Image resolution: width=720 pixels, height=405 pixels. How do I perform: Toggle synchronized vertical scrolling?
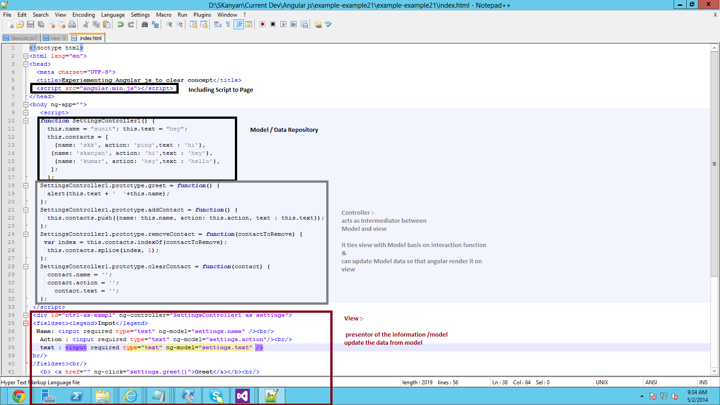[x=193, y=25]
